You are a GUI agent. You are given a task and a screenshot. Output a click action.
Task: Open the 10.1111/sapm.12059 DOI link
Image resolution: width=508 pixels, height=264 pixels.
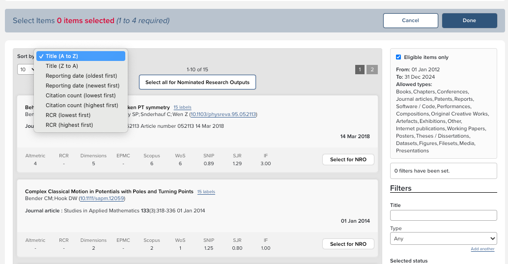click(102, 199)
